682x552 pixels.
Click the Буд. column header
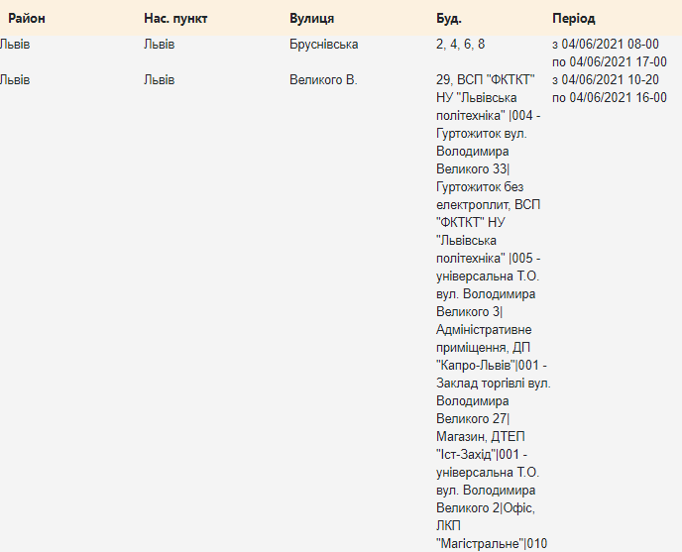(x=448, y=19)
